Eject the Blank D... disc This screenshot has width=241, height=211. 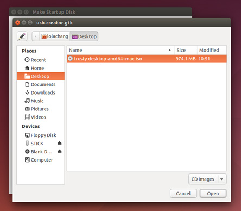point(60,151)
